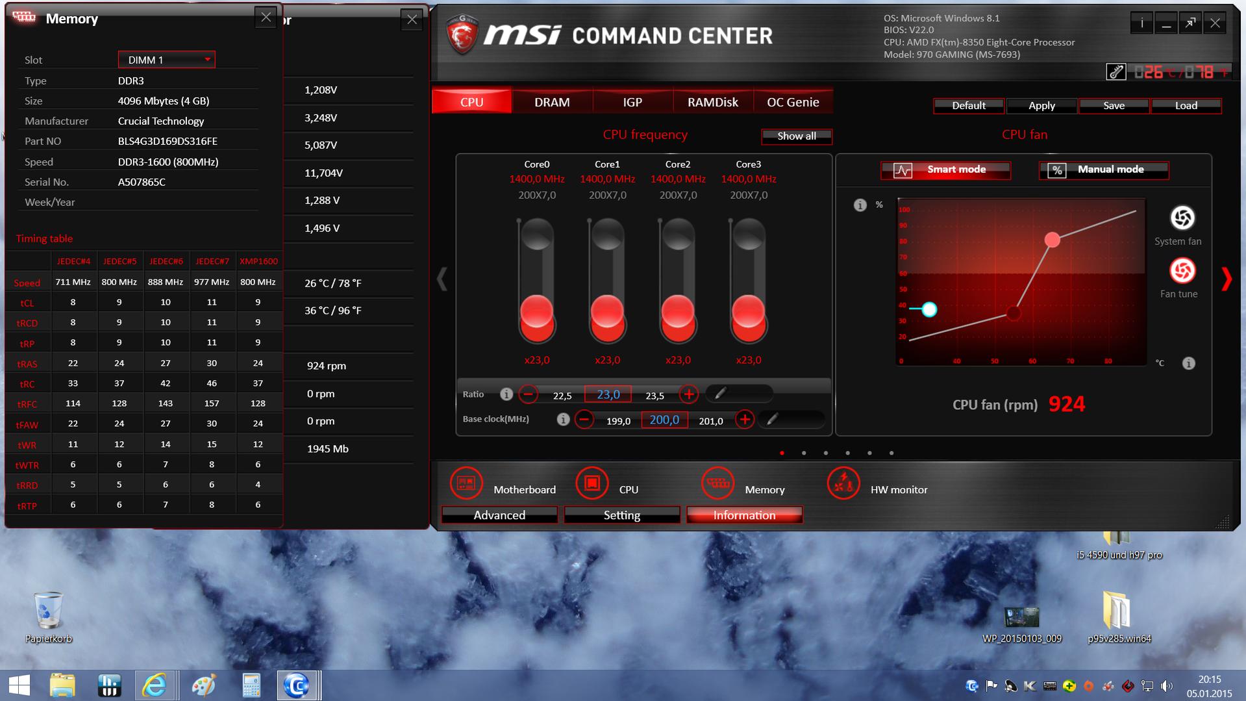1246x701 pixels.
Task: Decrease the base clock with minus
Action: (584, 419)
